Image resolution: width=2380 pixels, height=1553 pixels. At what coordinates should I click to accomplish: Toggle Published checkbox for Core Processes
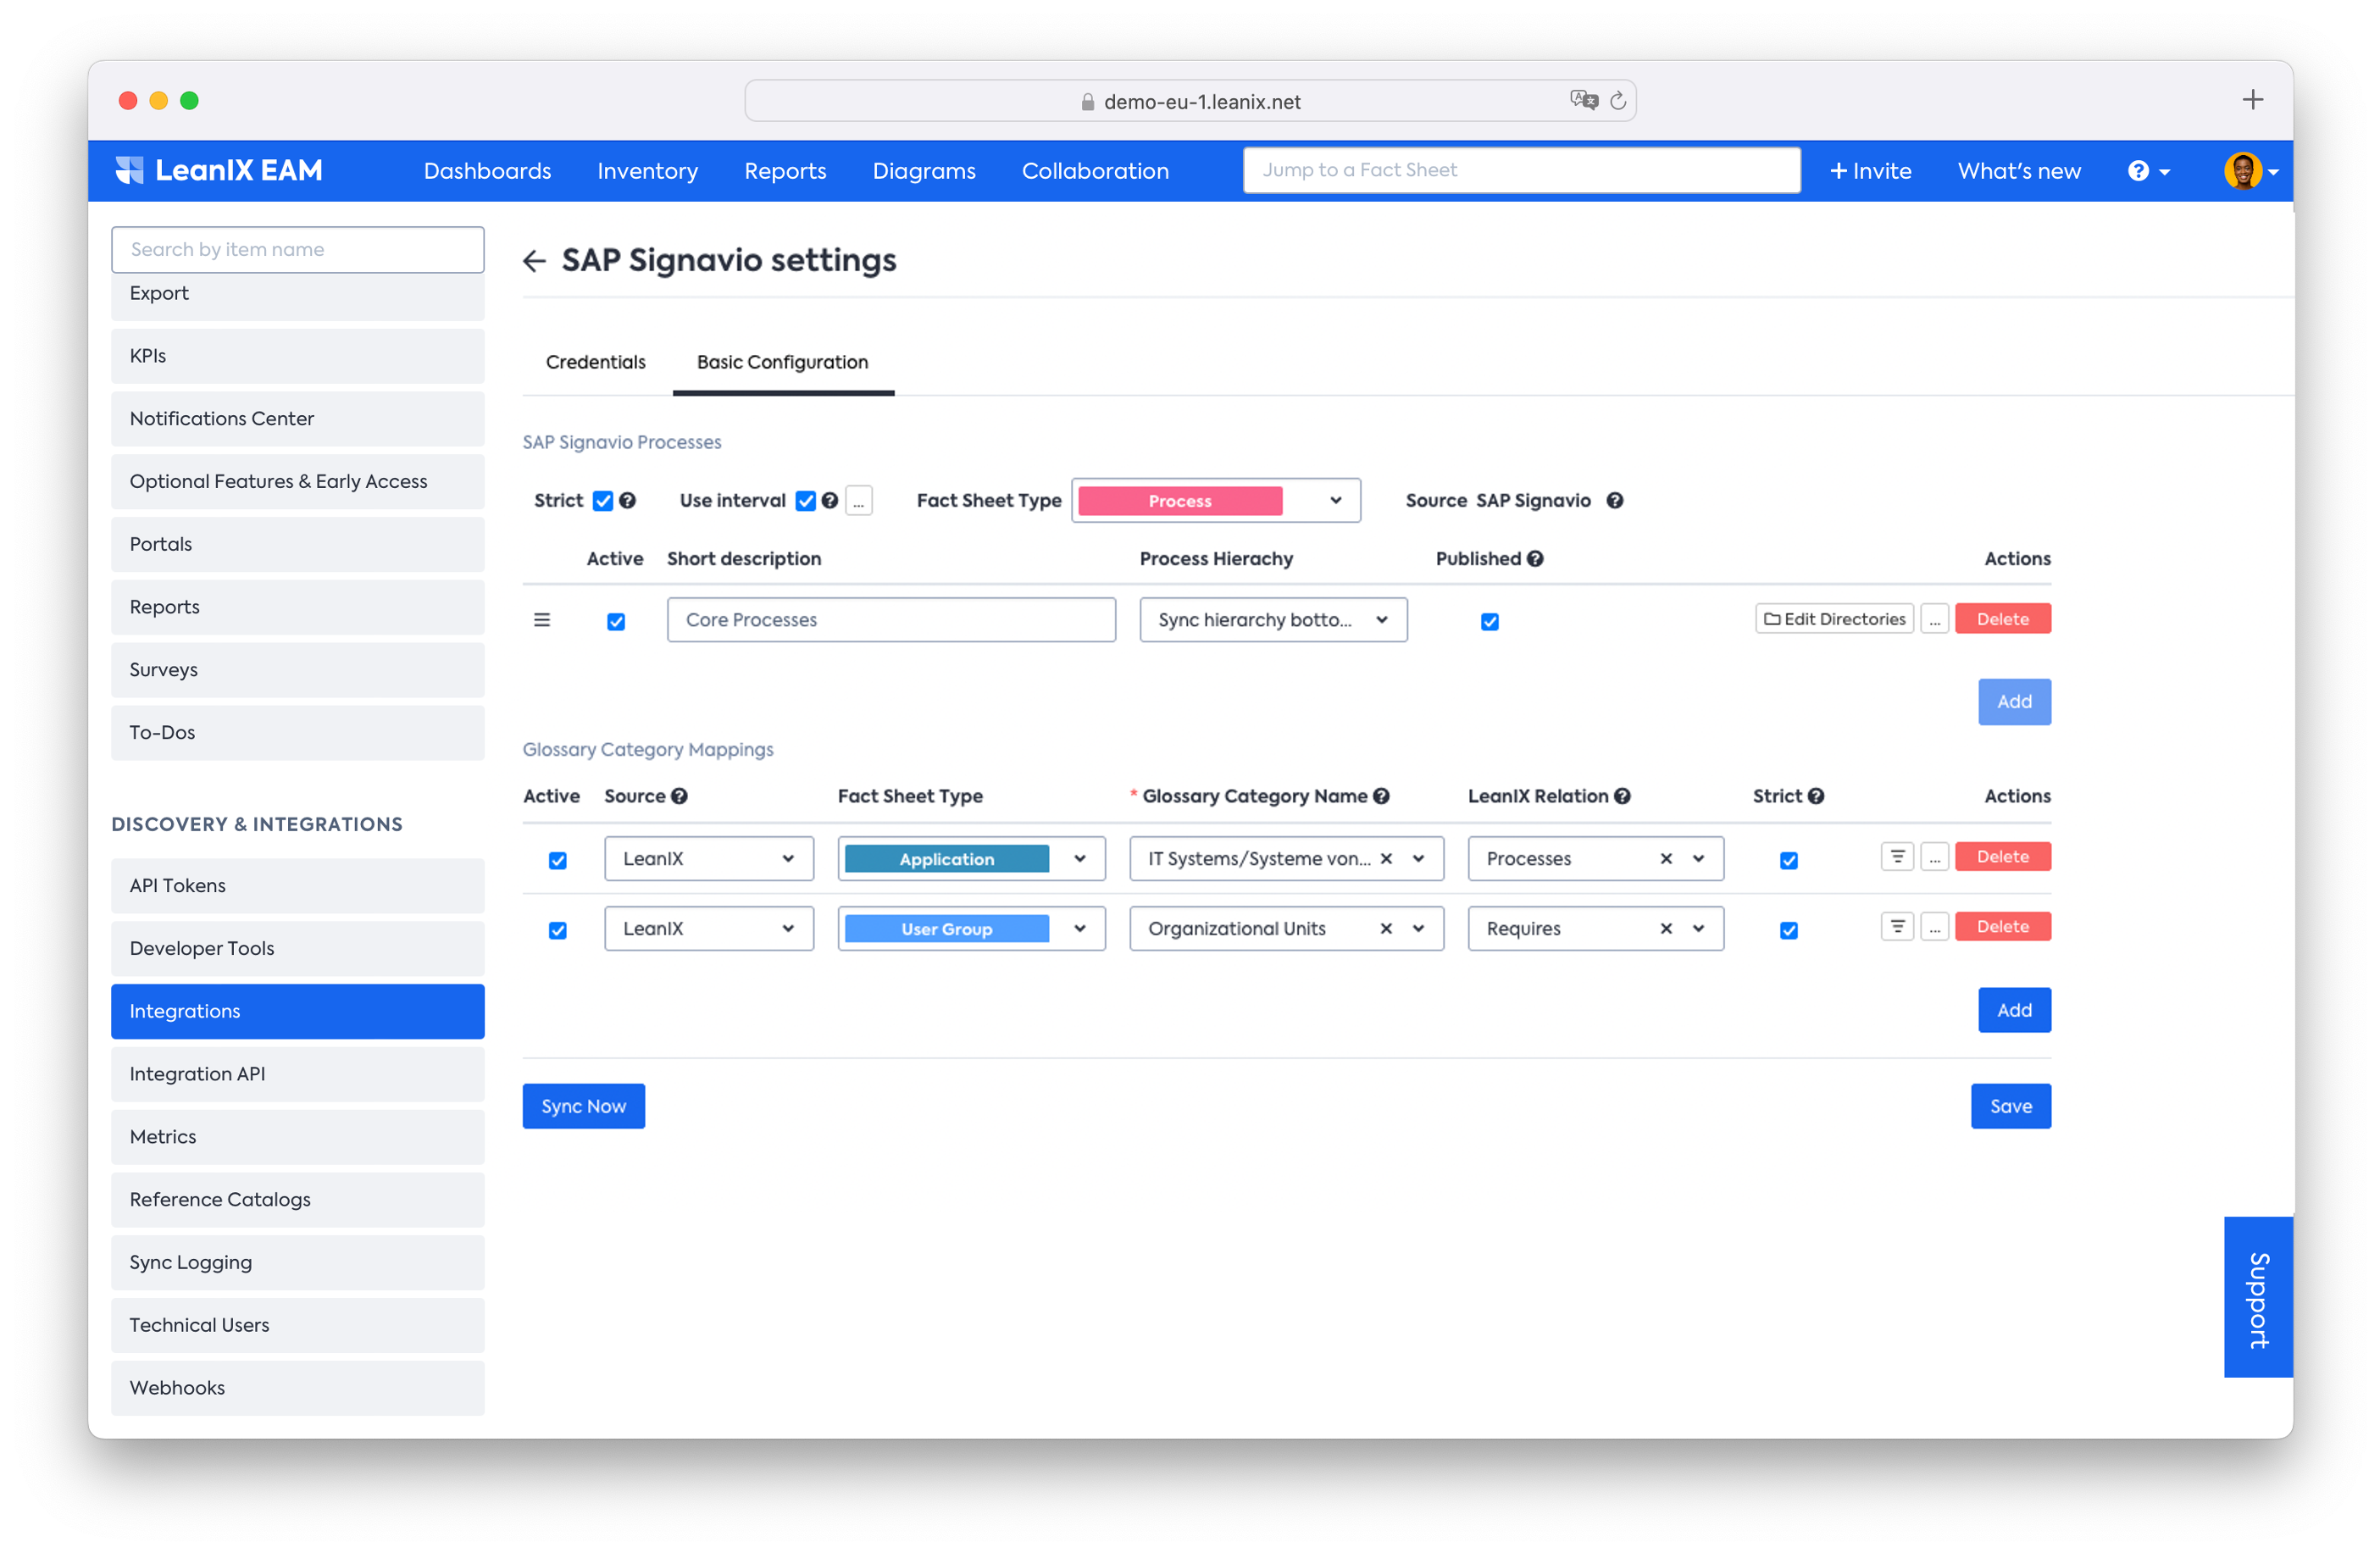pyautogui.click(x=1490, y=622)
